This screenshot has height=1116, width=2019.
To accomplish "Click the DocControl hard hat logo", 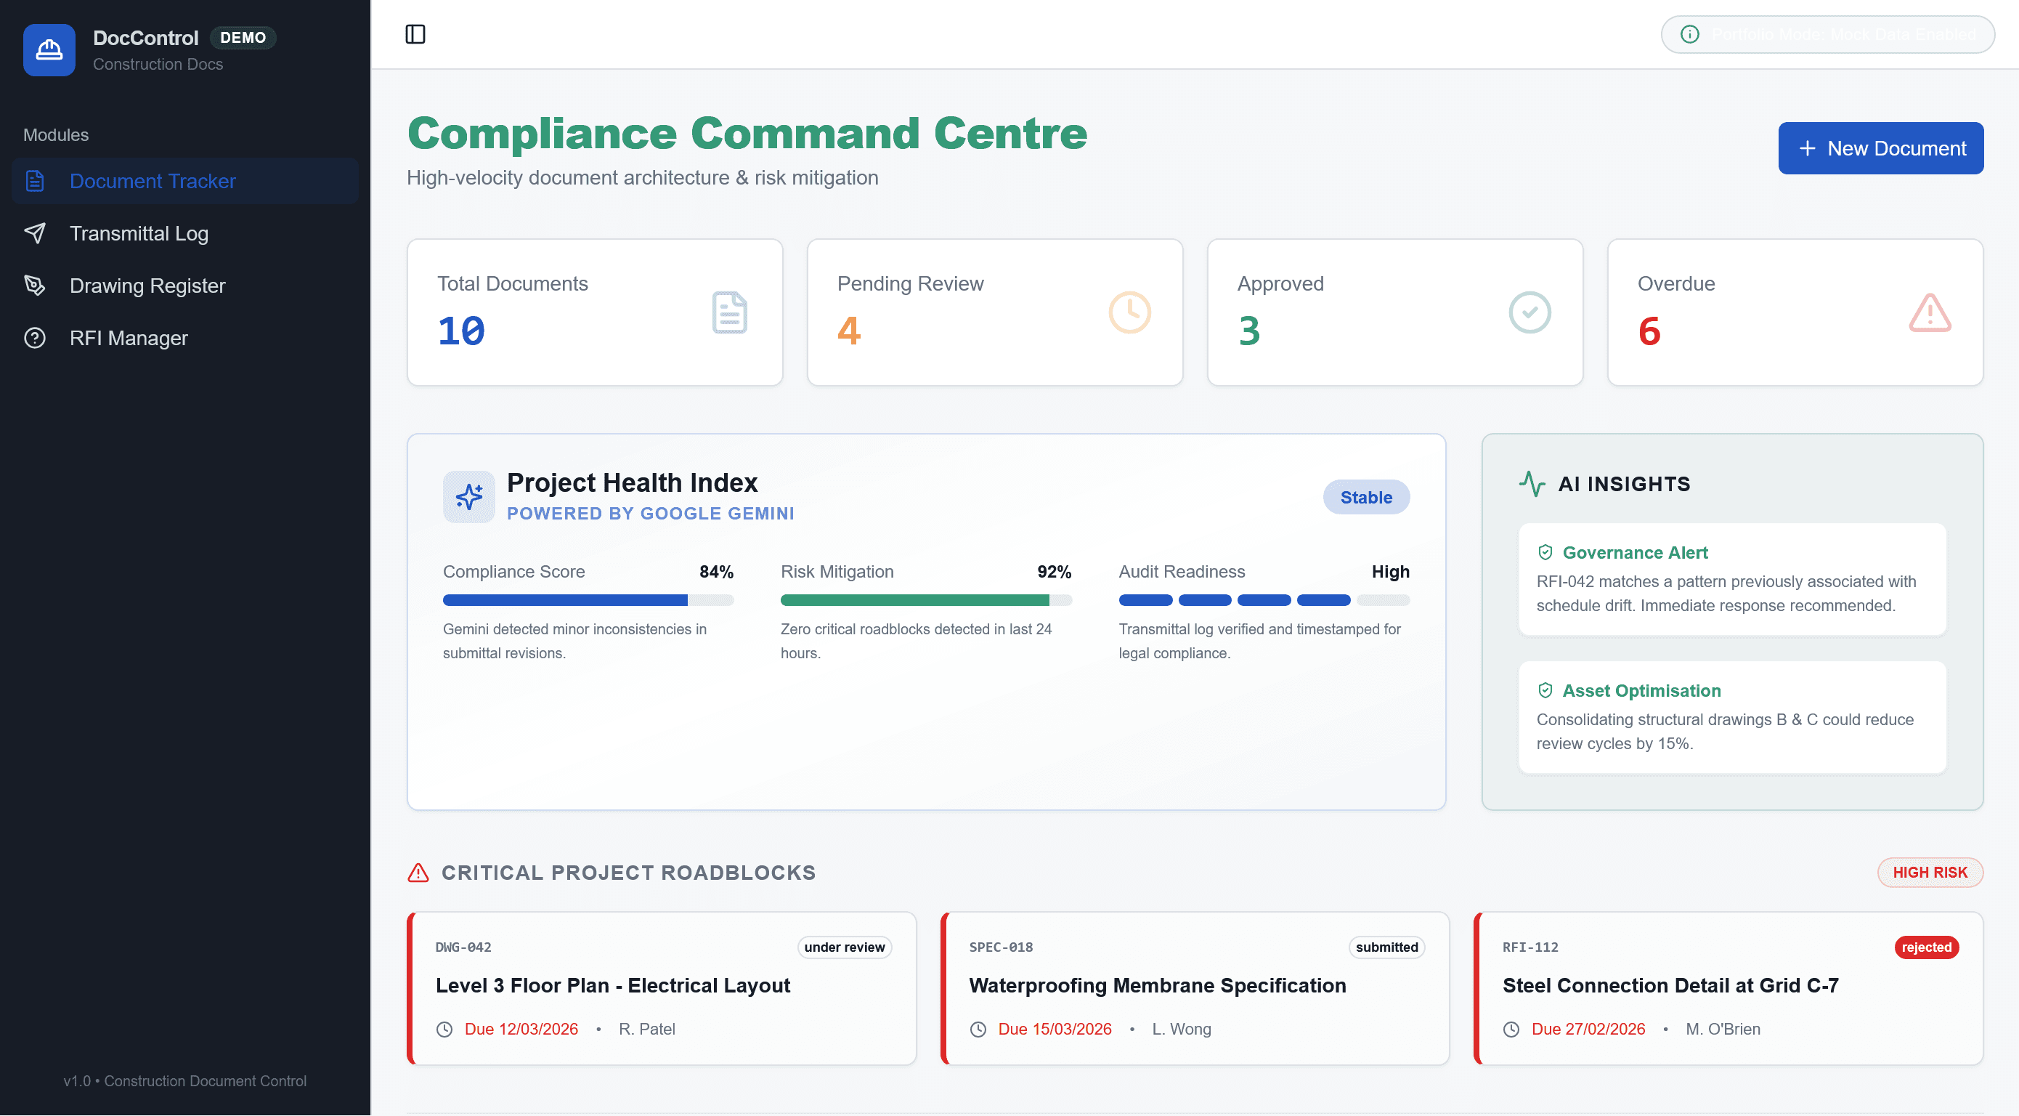I will click(49, 49).
